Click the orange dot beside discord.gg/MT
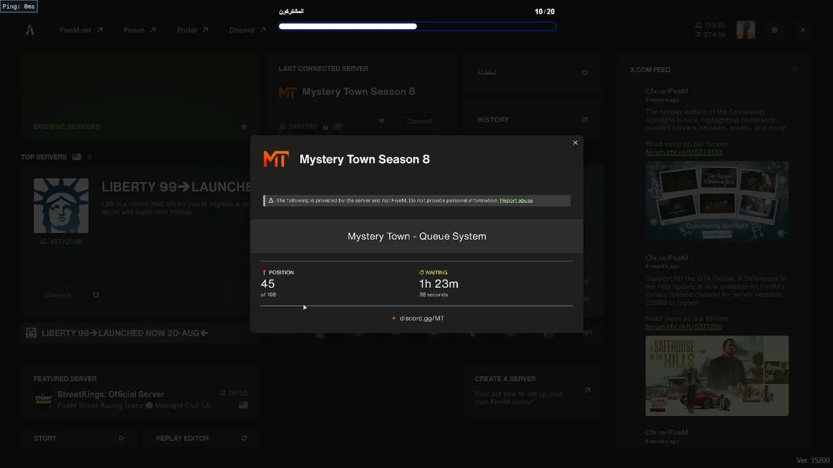This screenshot has width=833, height=468. click(394, 318)
